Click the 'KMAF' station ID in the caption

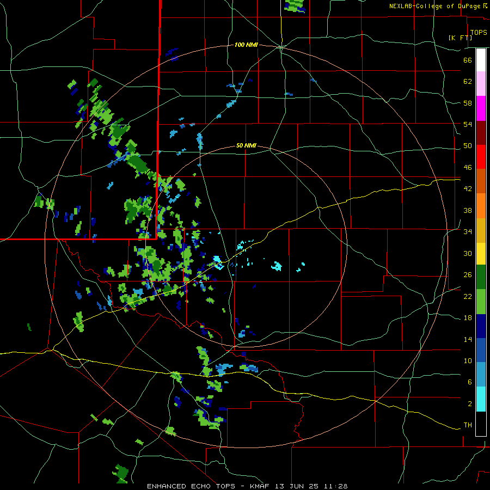[261, 486]
